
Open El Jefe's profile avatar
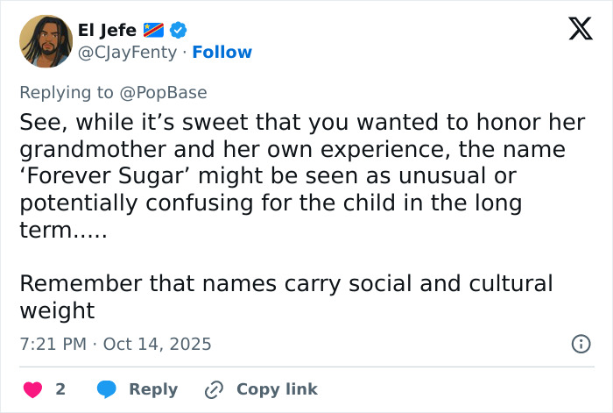click(x=45, y=41)
